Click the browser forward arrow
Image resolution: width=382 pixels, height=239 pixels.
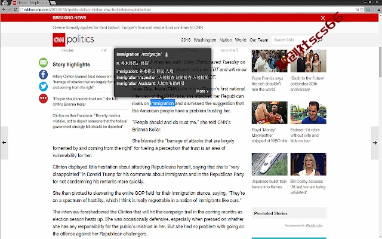coord(10,10)
